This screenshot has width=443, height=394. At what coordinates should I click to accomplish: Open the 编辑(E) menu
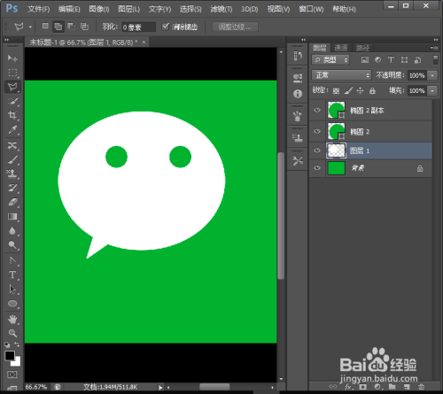(69, 9)
